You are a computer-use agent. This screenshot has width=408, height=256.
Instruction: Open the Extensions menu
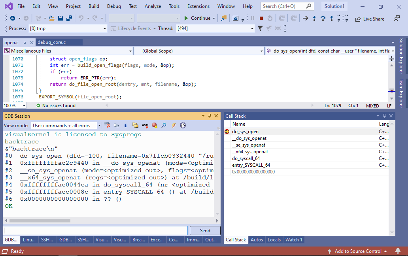tap(198, 6)
